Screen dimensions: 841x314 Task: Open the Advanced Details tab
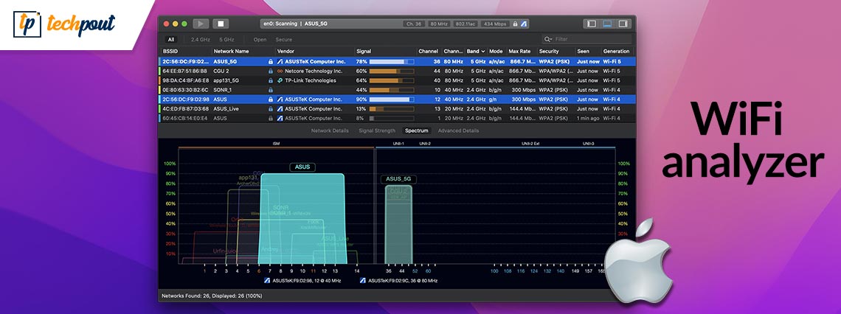coord(459,130)
